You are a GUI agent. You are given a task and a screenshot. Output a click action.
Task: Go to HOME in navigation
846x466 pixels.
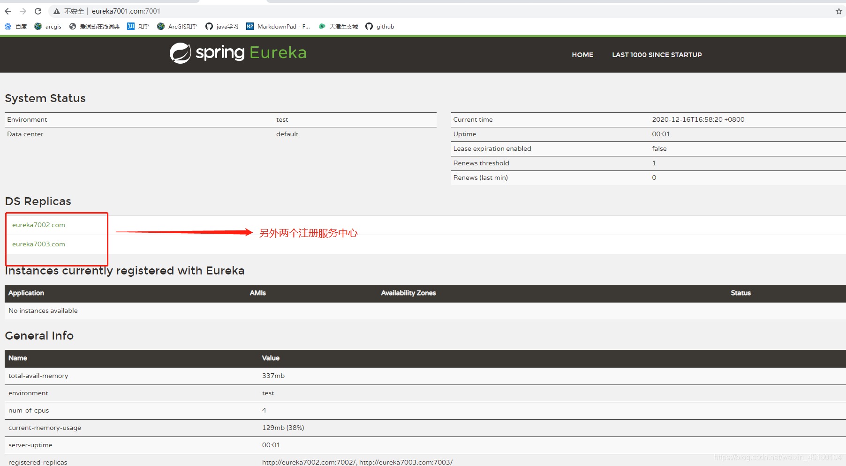pyautogui.click(x=582, y=55)
